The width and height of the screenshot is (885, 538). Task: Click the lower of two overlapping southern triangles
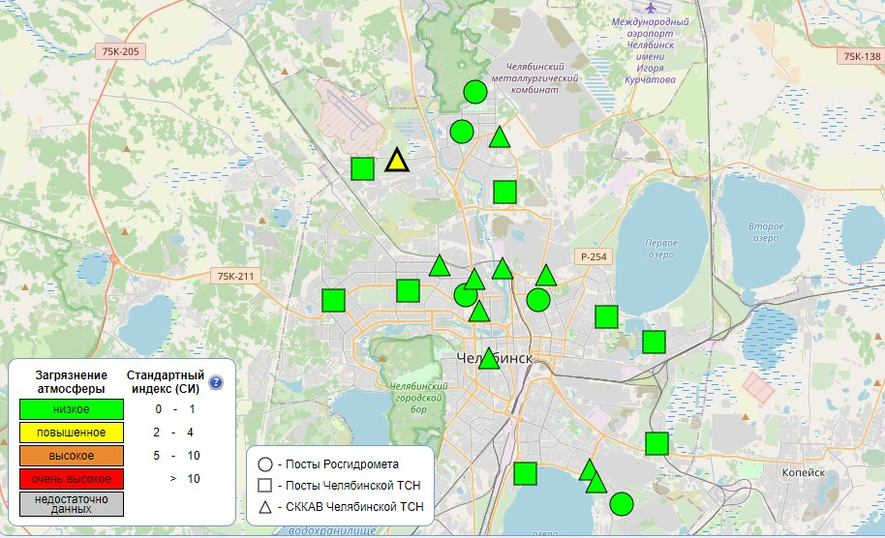(x=596, y=483)
